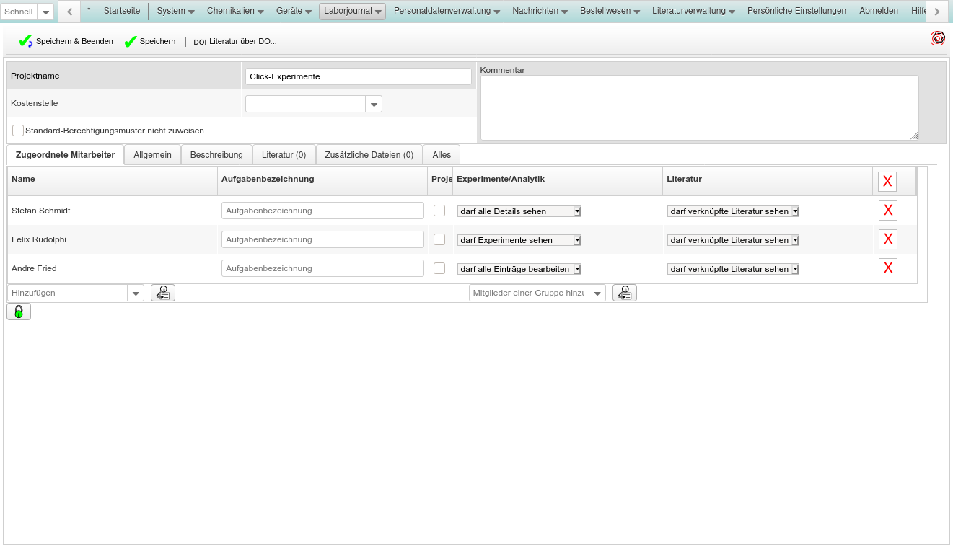The image size is (953, 548).
Task: Click into the Kommentar text area
Action: click(x=698, y=107)
